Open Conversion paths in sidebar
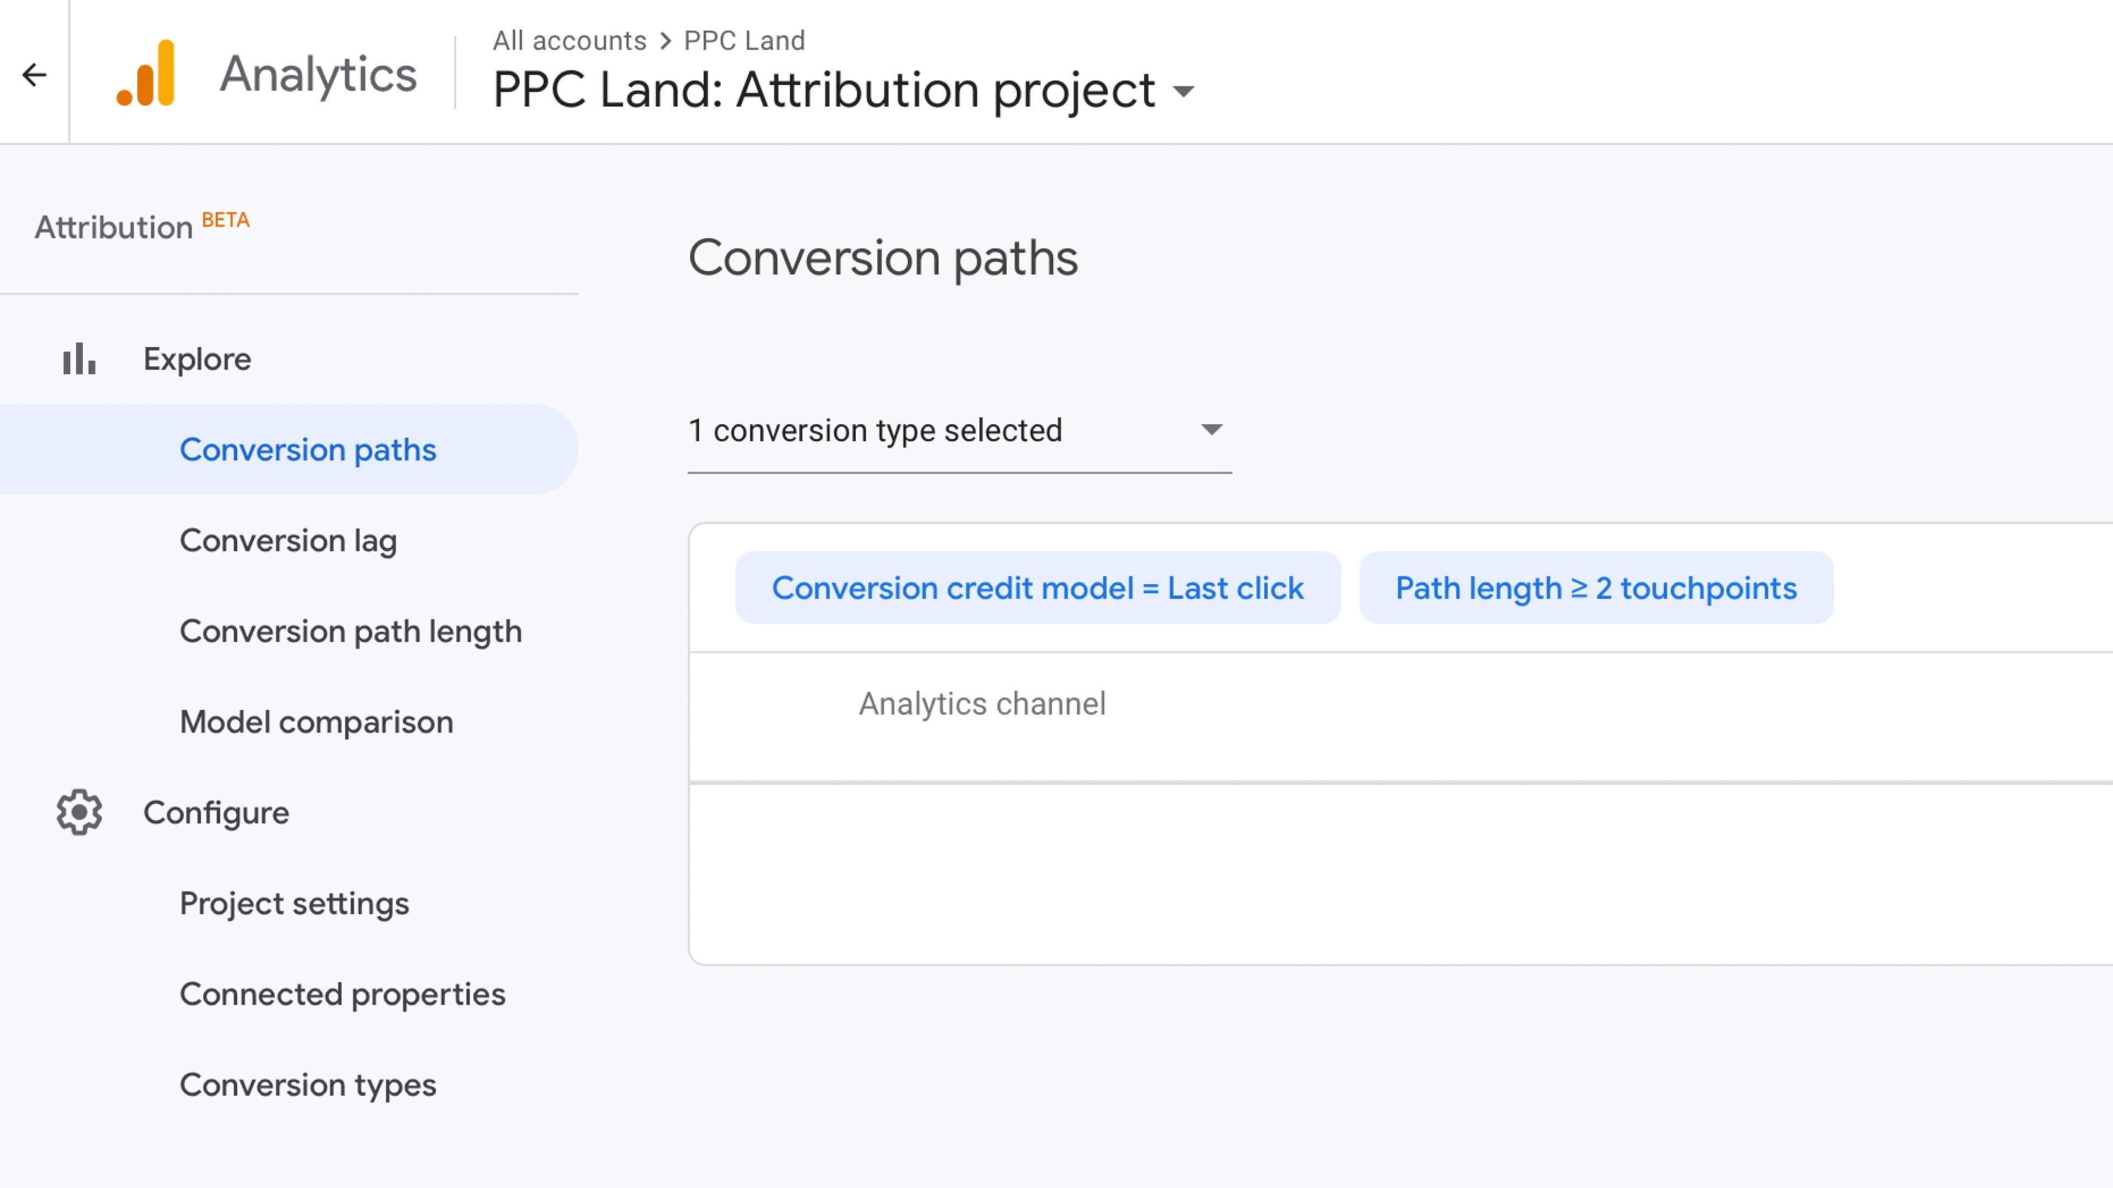 tap(308, 449)
